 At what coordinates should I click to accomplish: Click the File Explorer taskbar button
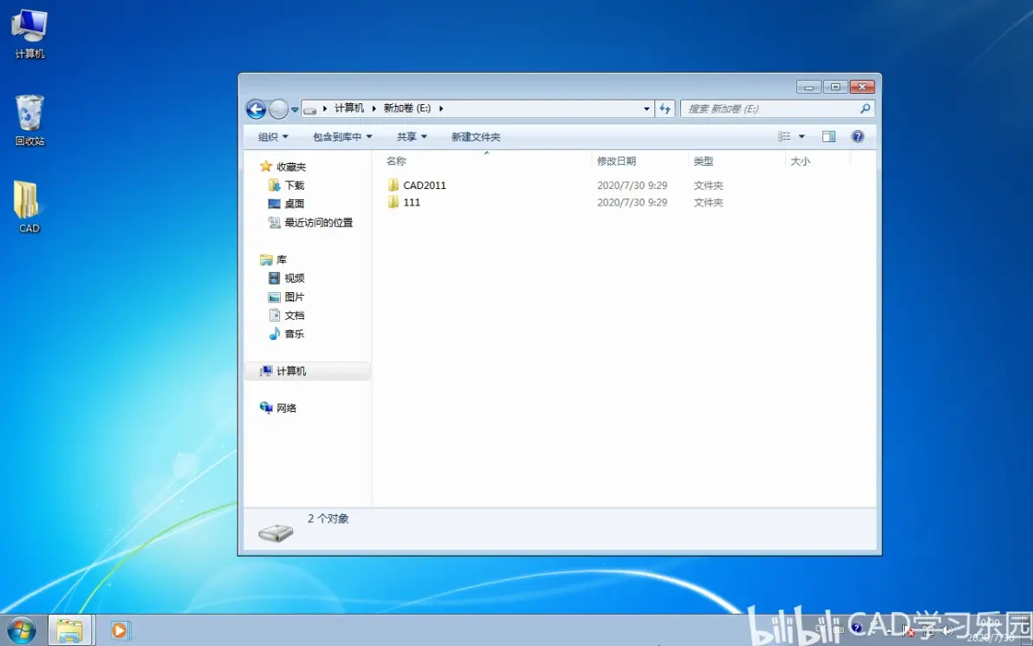(x=69, y=630)
